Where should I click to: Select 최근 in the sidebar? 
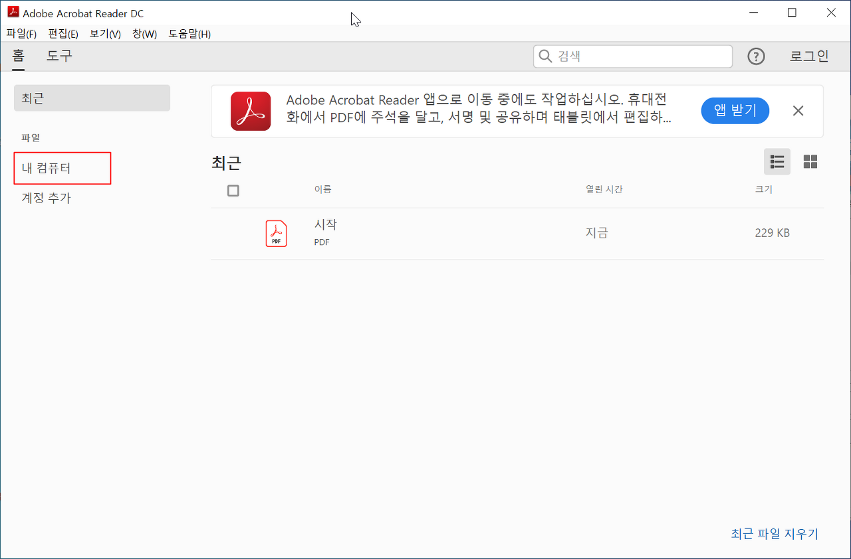pos(92,98)
